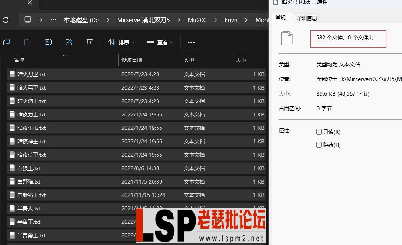
Task: Expand the chevron after the This PC icon
Action: [x=41, y=20]
